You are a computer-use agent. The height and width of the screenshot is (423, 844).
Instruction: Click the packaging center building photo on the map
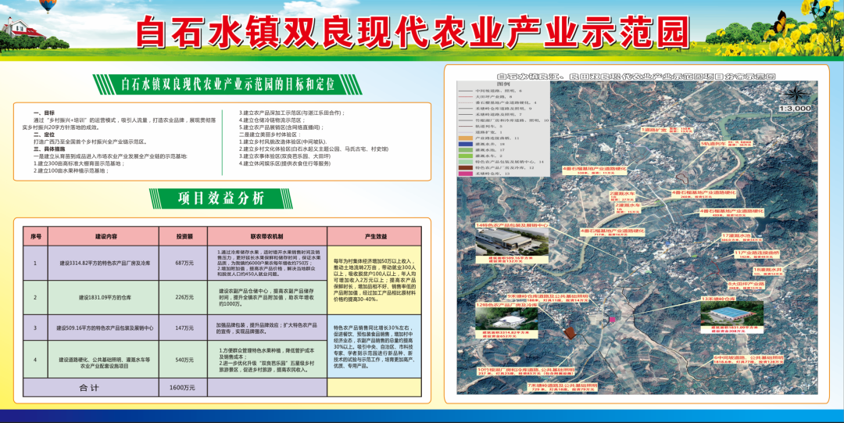click(512, 242)
